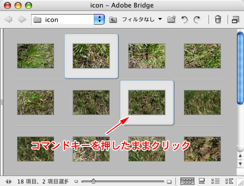This screenshot has width=244, height=186.
Task: Select the third thumbnail in top row
Action: click(x=147, y=56)
